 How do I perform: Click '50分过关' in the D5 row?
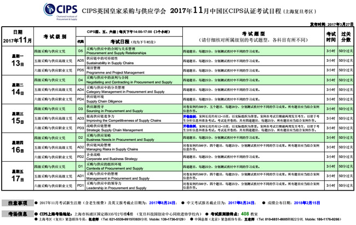click(346, 51)
